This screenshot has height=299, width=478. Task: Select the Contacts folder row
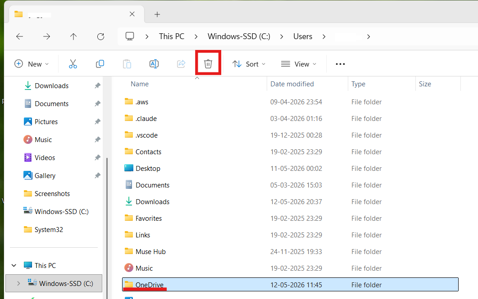tap(290, 152)
